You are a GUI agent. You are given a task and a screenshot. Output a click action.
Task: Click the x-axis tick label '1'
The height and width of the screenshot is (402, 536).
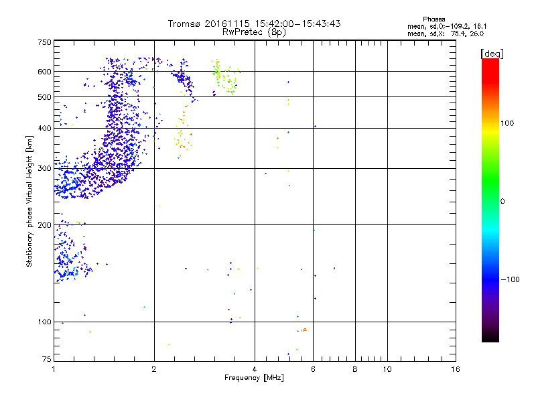click(x=54, y=369)
